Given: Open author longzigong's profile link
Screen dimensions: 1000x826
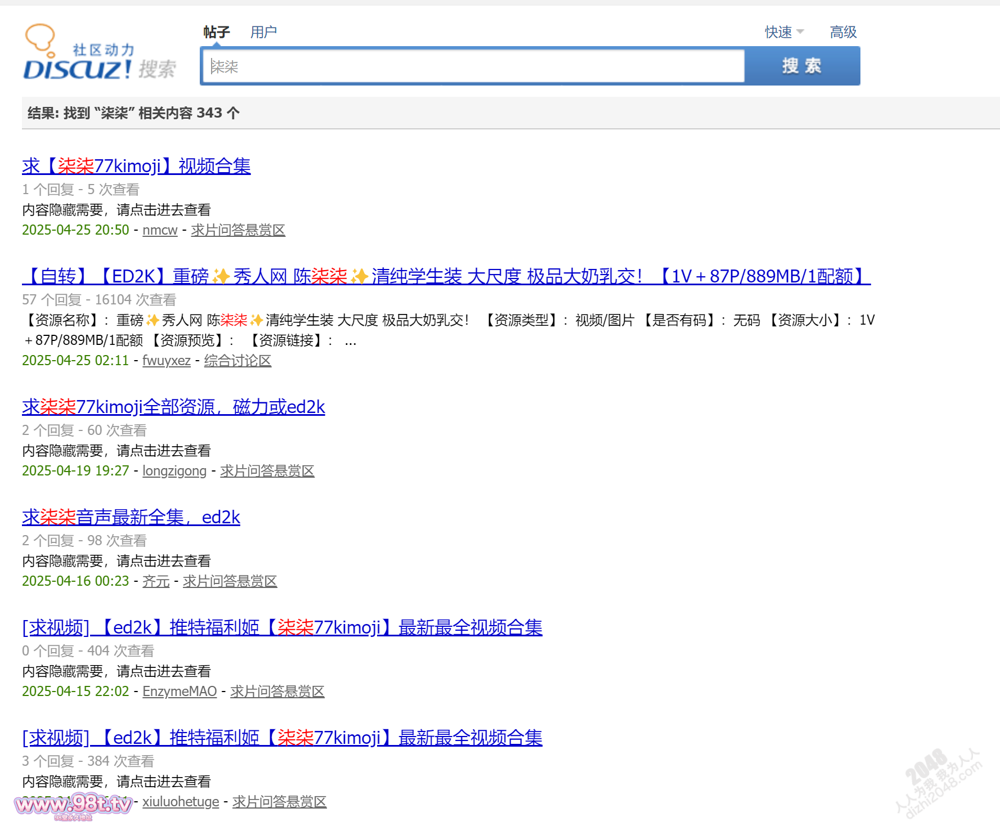Looking at the screenshot, I should pyautogui.click(x=174, y=471).
